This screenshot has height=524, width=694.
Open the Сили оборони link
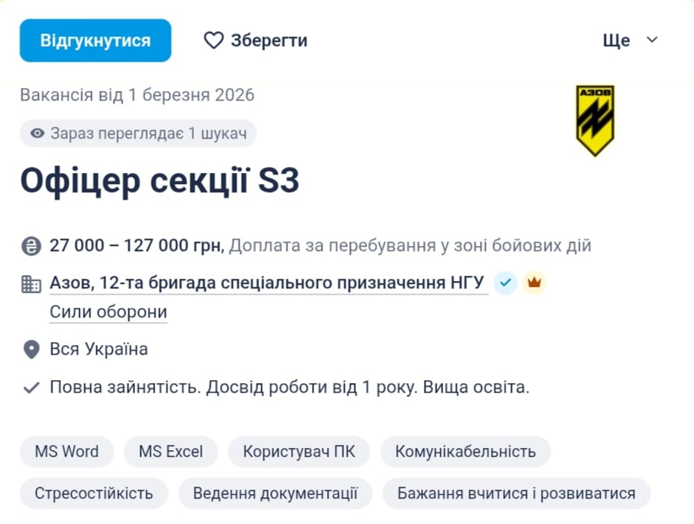coord(107,312)
